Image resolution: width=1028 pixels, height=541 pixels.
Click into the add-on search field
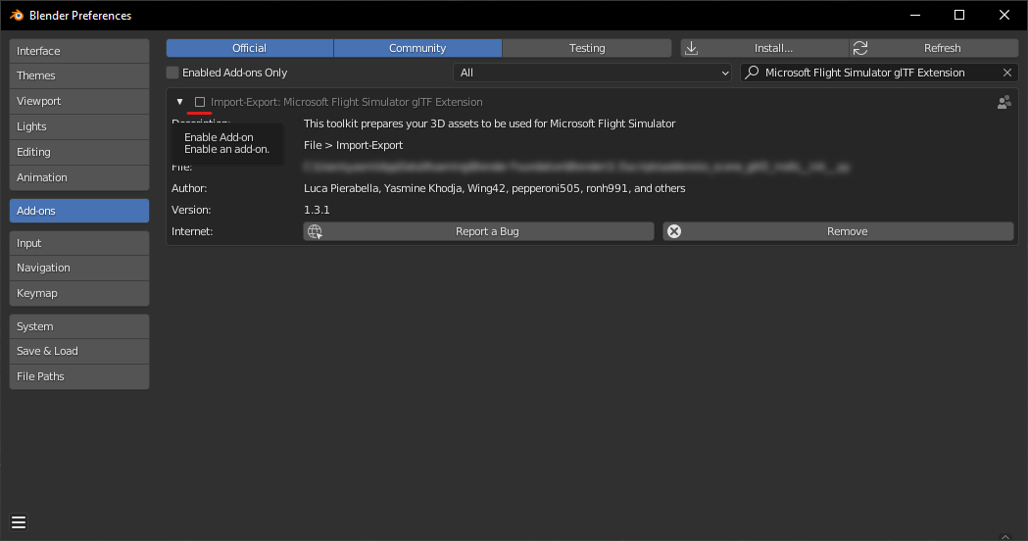click(879, 73)
